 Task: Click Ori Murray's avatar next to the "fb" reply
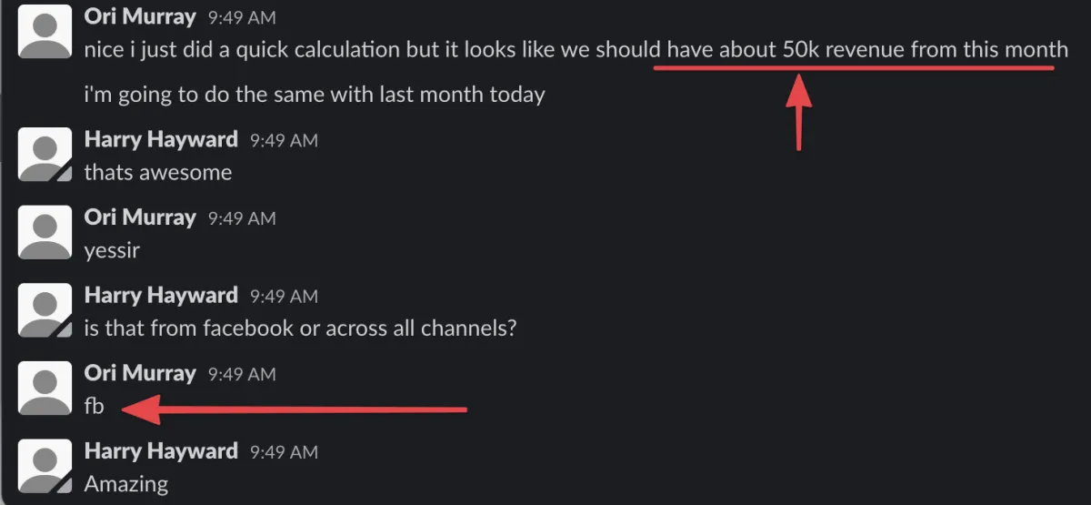point(45,389)
